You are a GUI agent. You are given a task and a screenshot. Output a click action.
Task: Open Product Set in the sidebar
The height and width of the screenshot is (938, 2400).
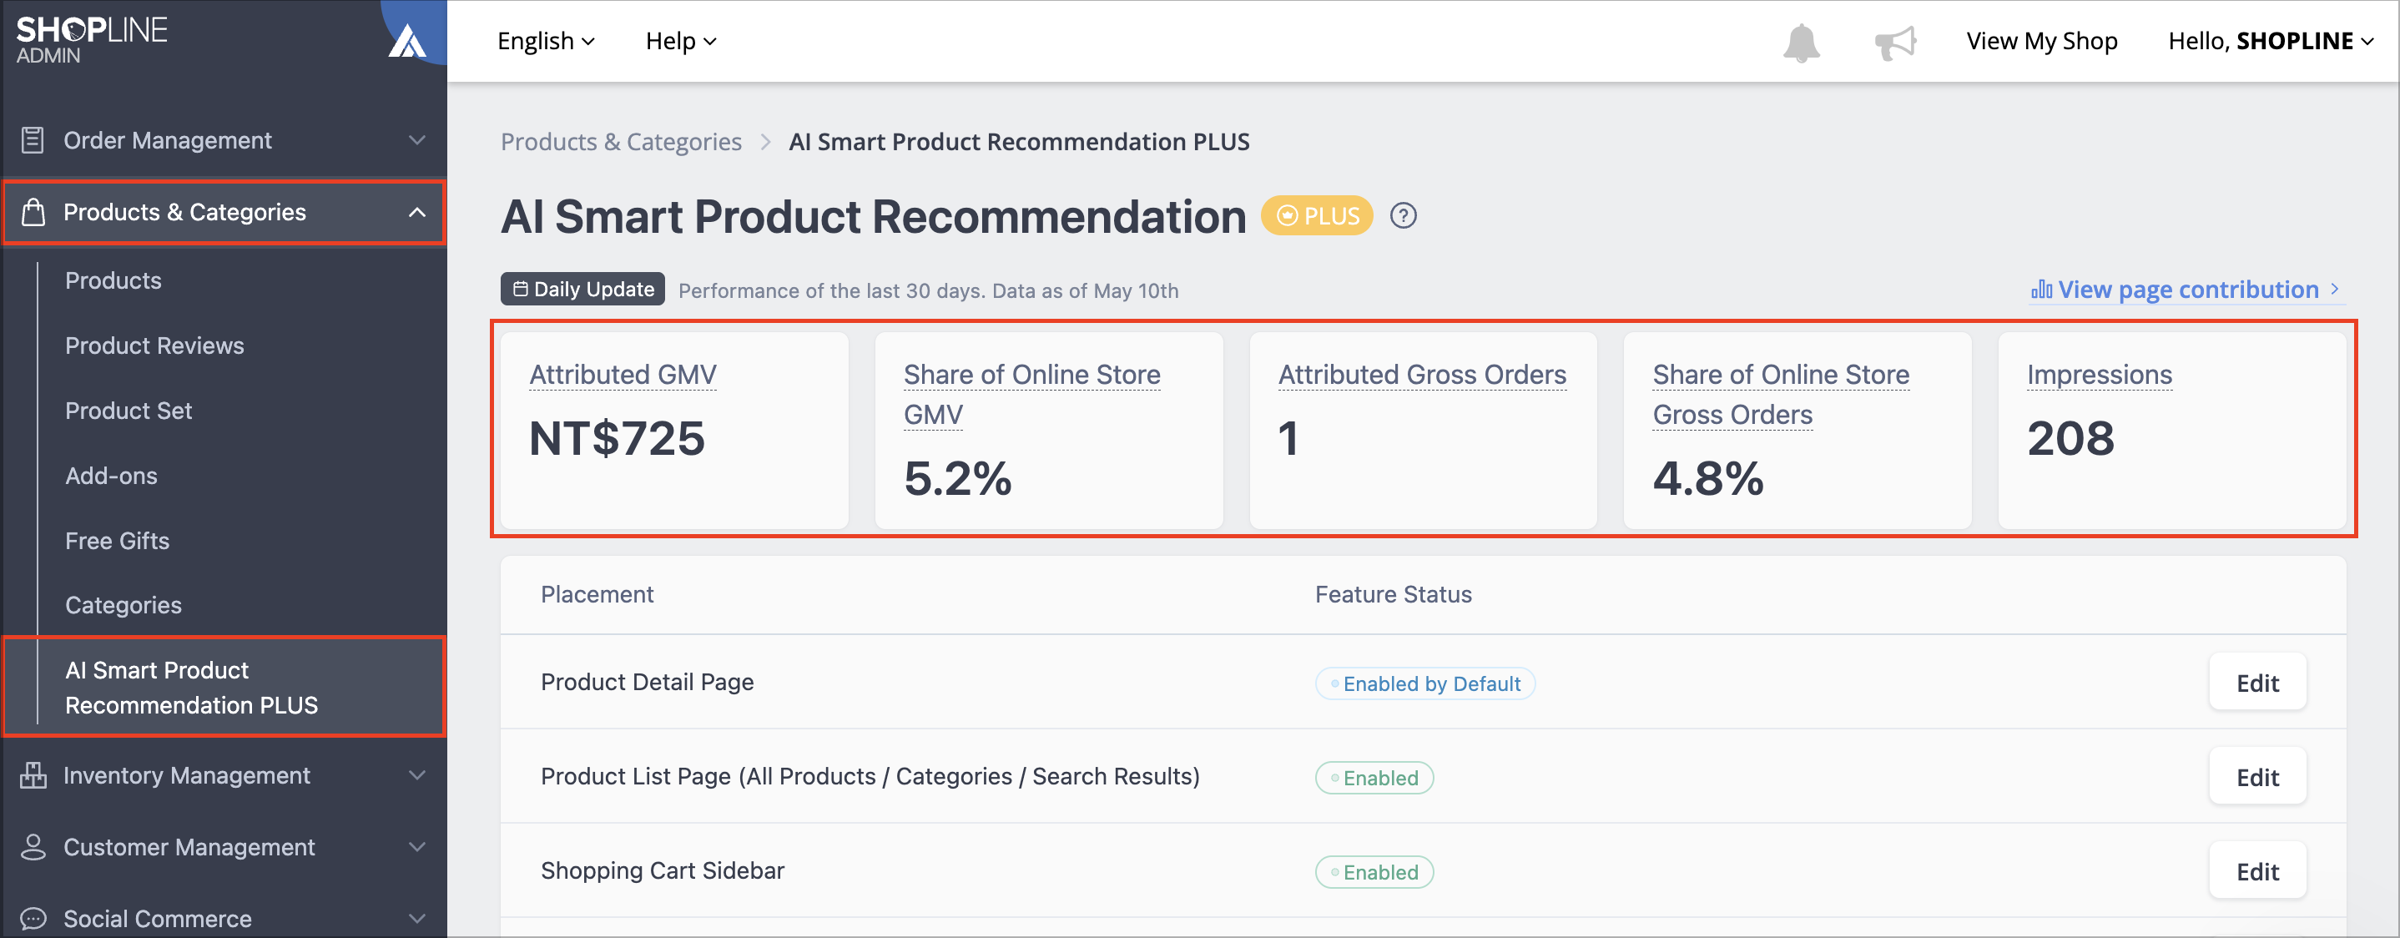click(129, 411)
